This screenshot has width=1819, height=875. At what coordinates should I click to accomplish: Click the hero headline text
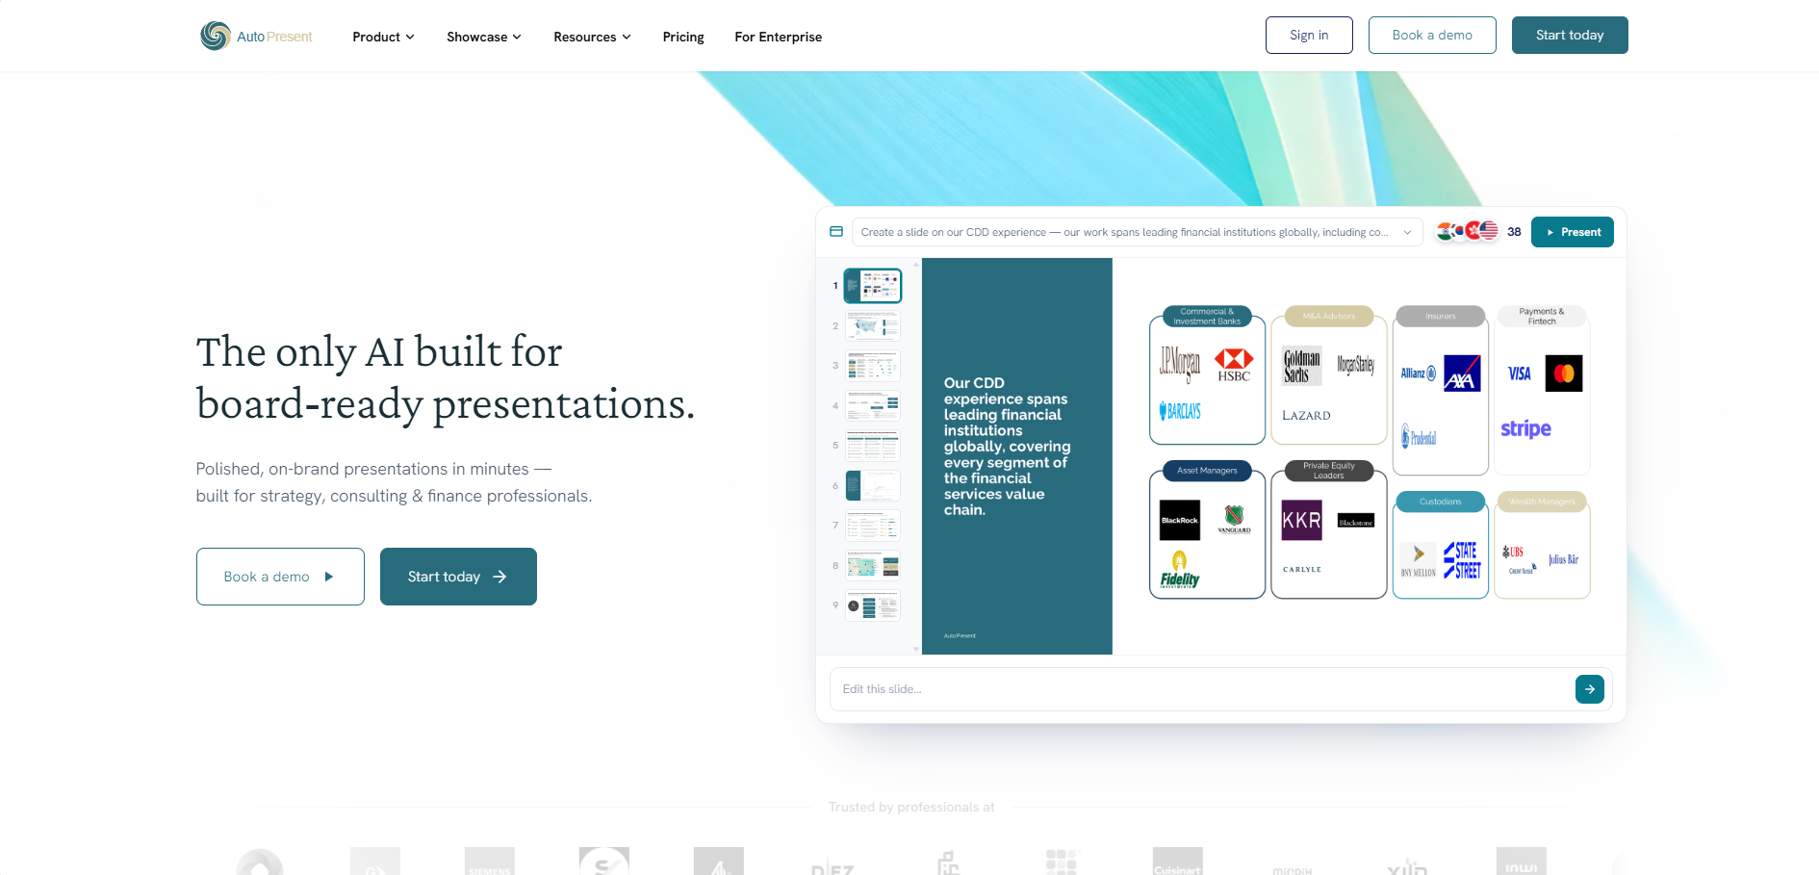tap(446, 377)
